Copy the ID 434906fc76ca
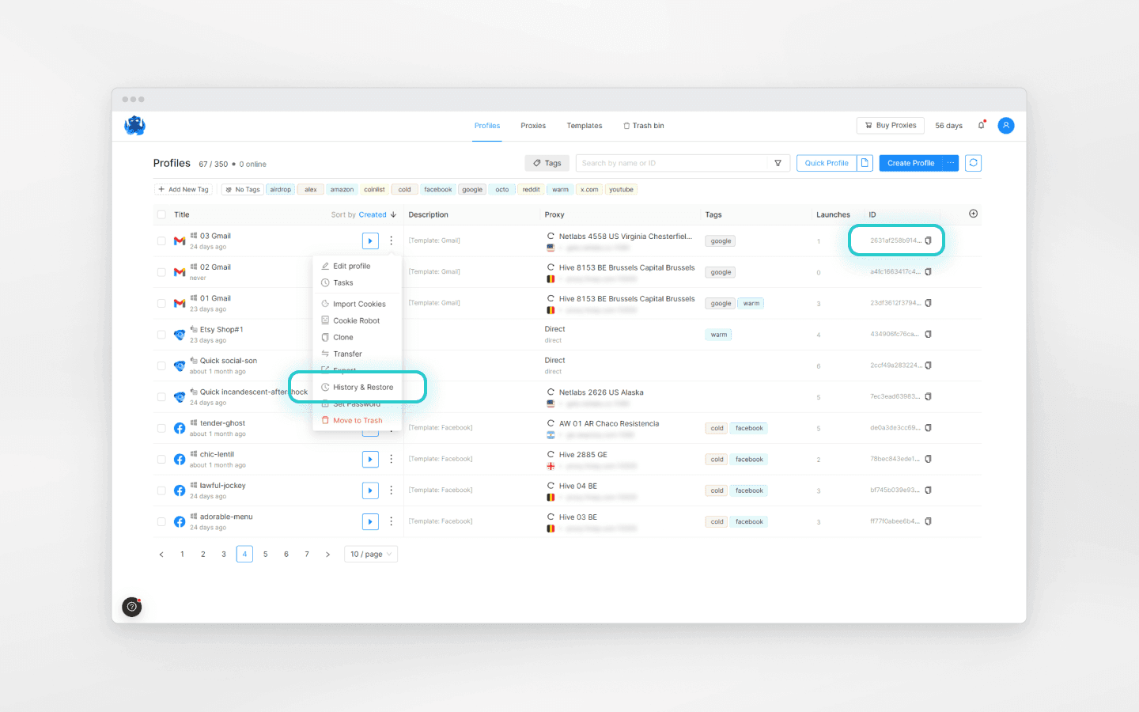1139x712 pixels. click(x=929, y=334)
